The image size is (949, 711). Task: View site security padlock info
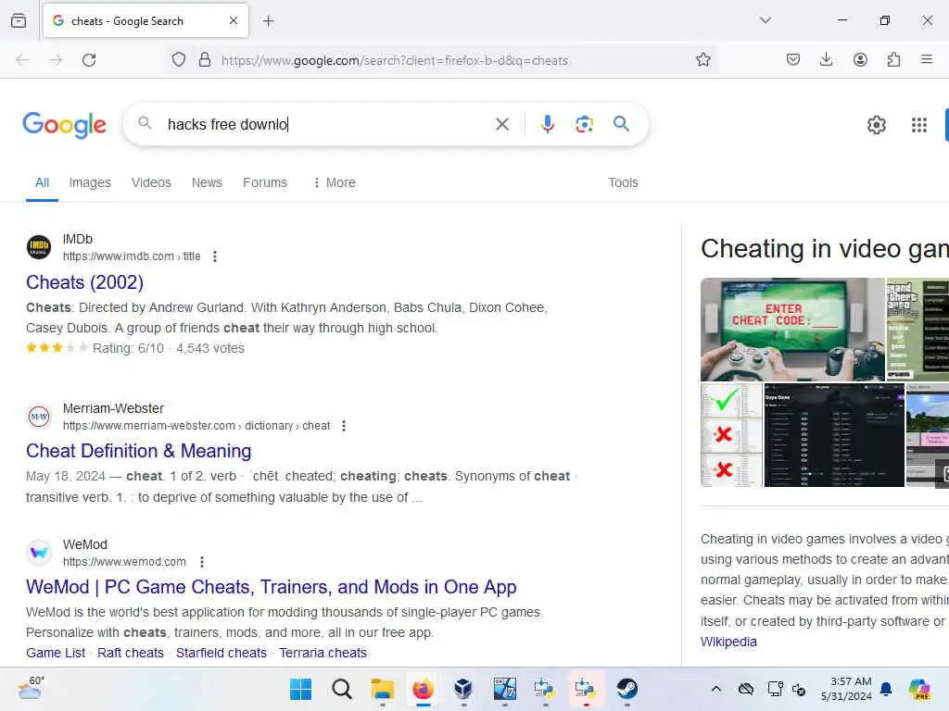pyautogui.click(x=205, y=60)
